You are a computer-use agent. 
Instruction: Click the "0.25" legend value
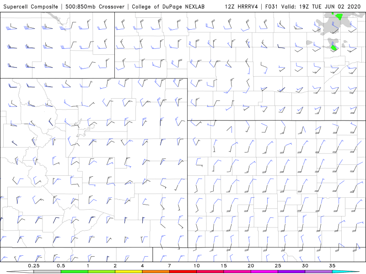(34, 266)
